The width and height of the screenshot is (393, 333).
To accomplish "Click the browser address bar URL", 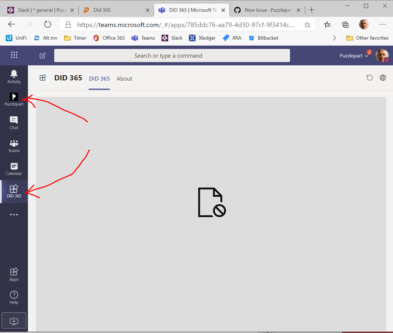I will coord(185,25).
